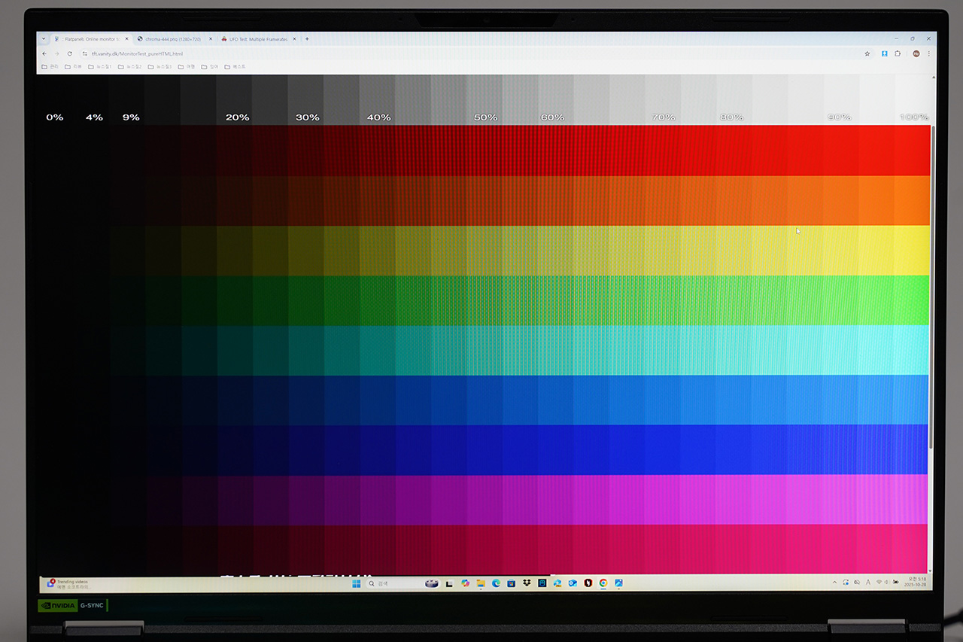Click the Chrome profile avatar
The image size is (963, 642).
point(916,53)
